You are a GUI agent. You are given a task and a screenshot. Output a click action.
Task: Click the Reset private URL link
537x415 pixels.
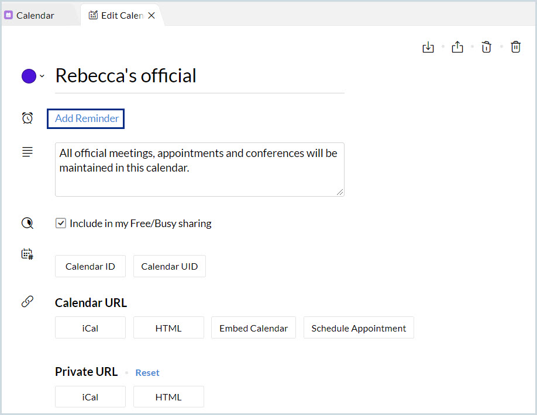tap(147, 373)
